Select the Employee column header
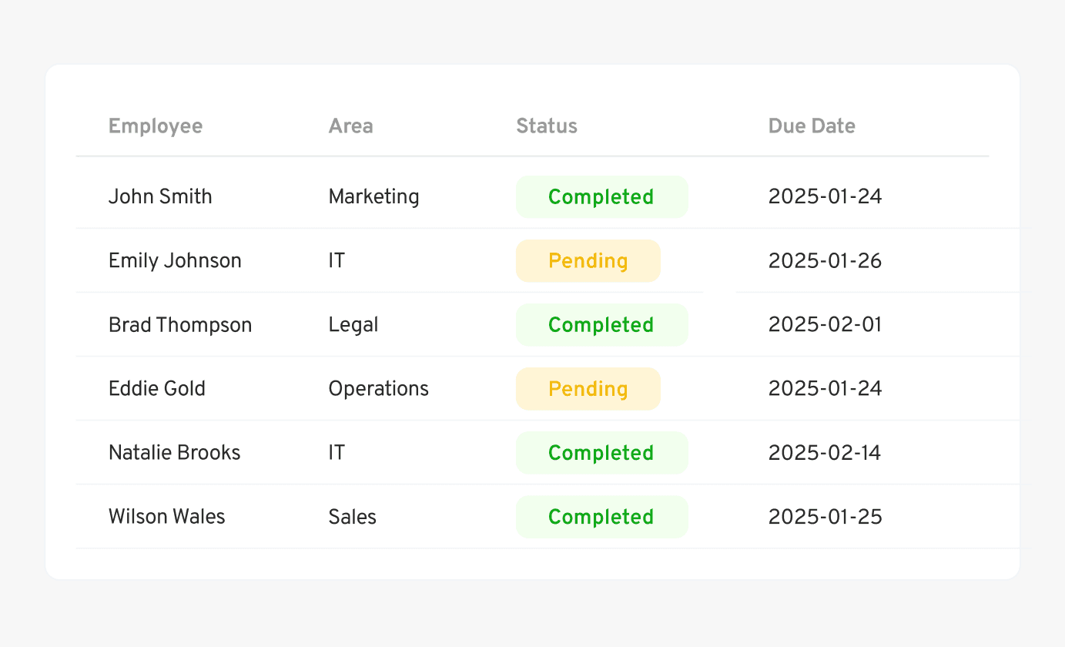This screenshot has height=647, width=1065. pyautogui.click(x=156, y=126)
